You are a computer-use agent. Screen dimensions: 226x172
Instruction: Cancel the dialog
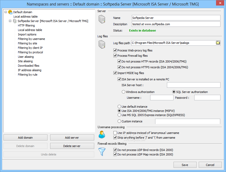pyautogui.click(x=210, y=165)
